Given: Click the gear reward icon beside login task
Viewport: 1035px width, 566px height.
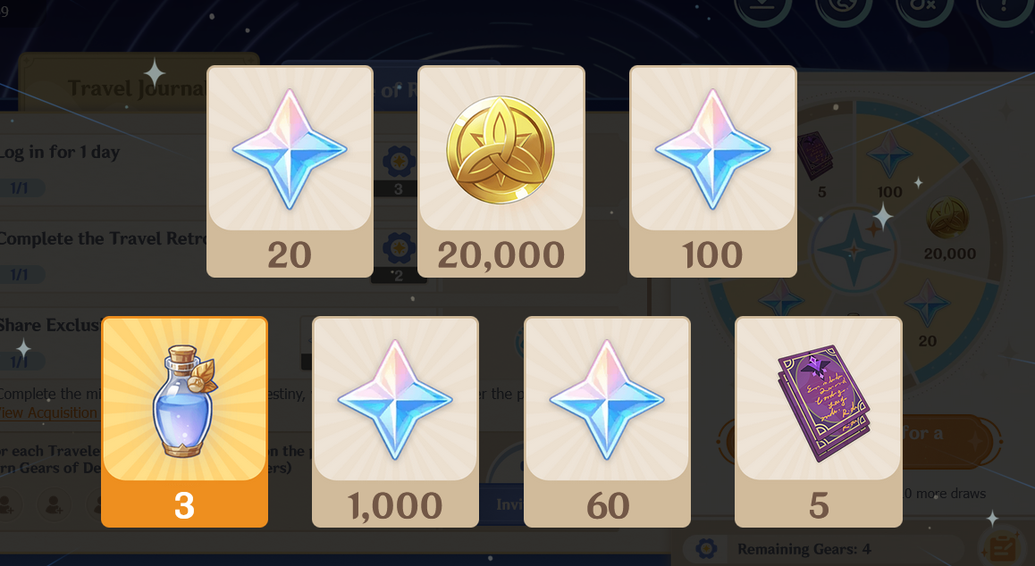Looking at the screenshot, I should (x=399, y=161).
